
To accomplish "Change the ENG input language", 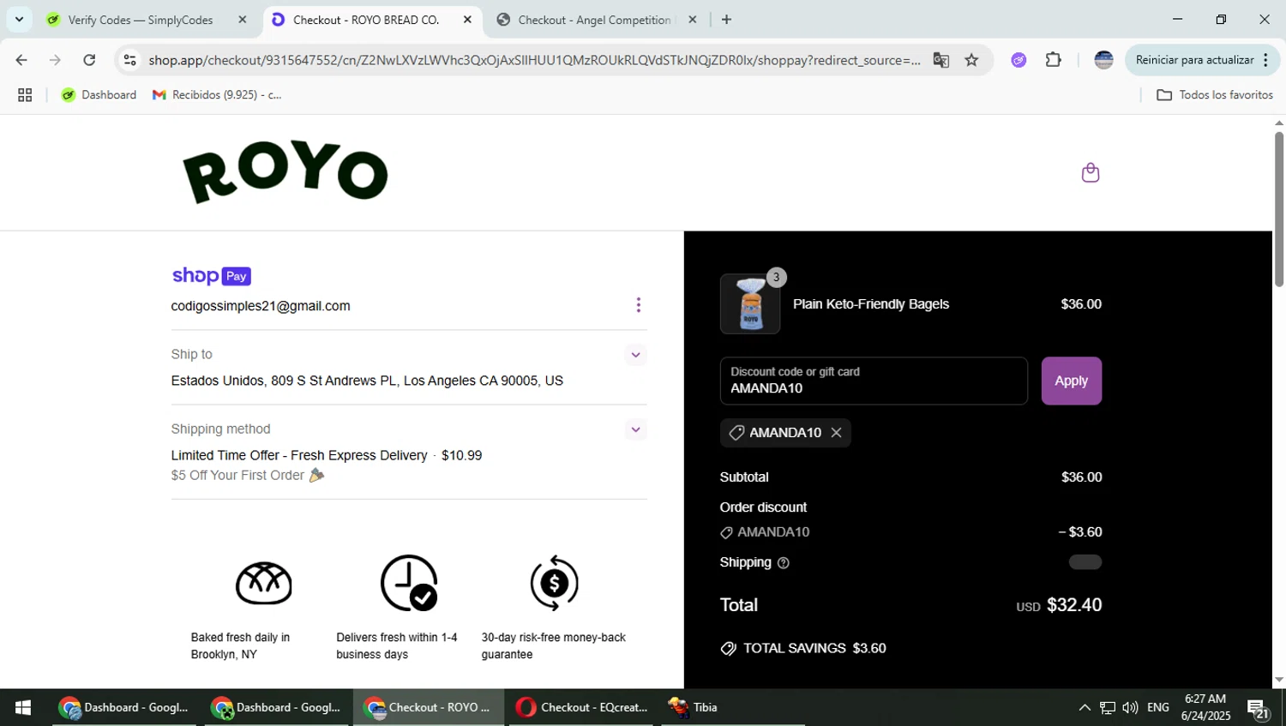I will point(1158,707).
